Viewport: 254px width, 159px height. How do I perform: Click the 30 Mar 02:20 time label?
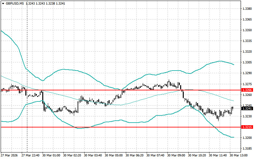[x=72, y=155]
